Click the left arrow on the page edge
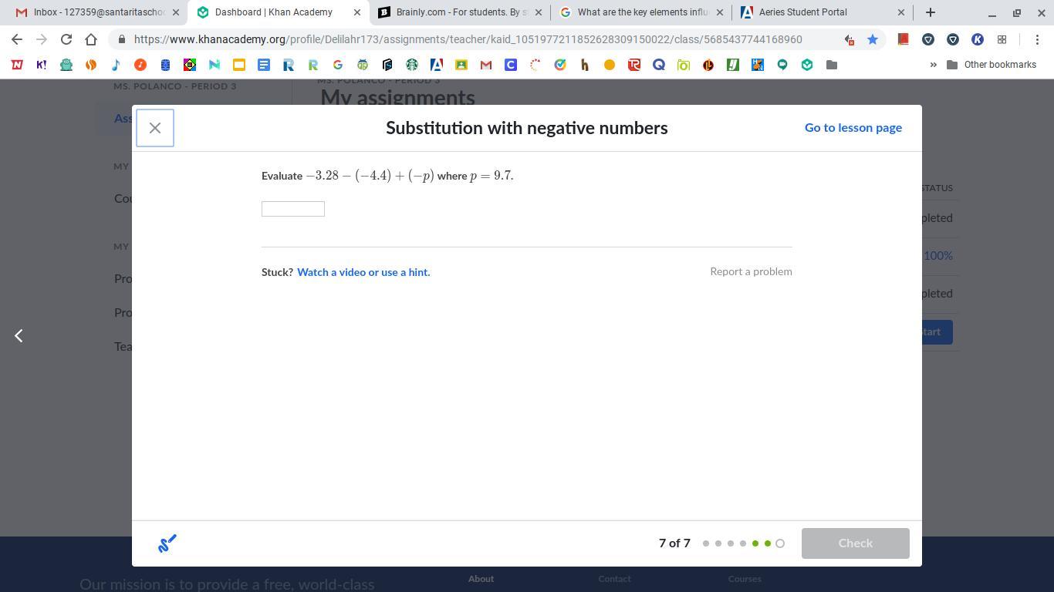The height and width of the screenshot is (592, 1054). [x=19, y=335]
